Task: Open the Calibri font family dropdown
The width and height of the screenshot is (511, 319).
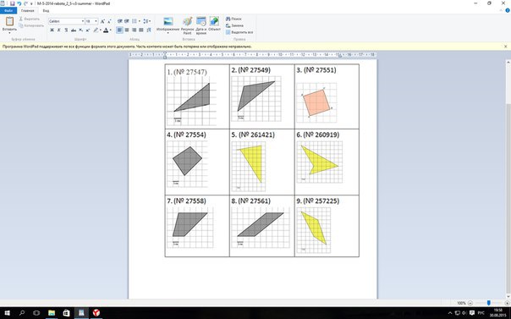Action: pos(67,21)
